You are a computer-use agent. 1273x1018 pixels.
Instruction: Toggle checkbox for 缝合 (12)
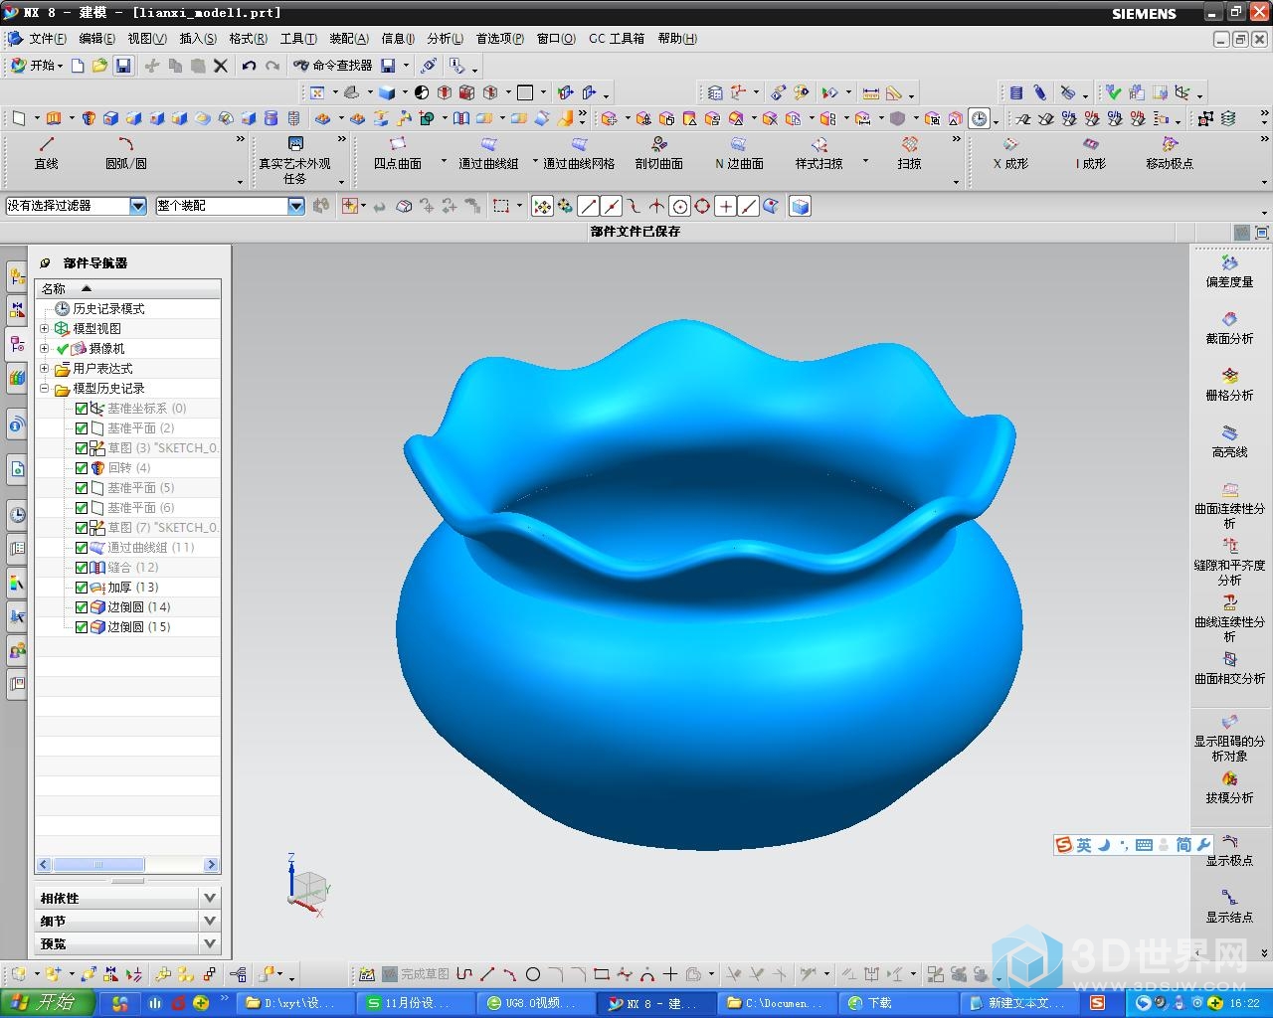[82, 568]
